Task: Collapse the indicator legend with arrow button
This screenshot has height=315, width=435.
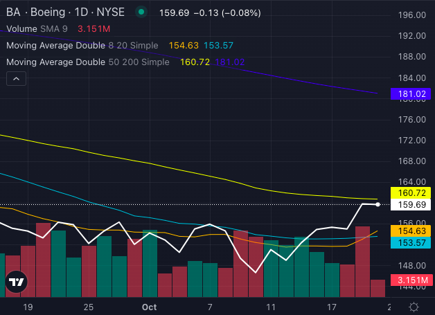Action: coord(16,80)
